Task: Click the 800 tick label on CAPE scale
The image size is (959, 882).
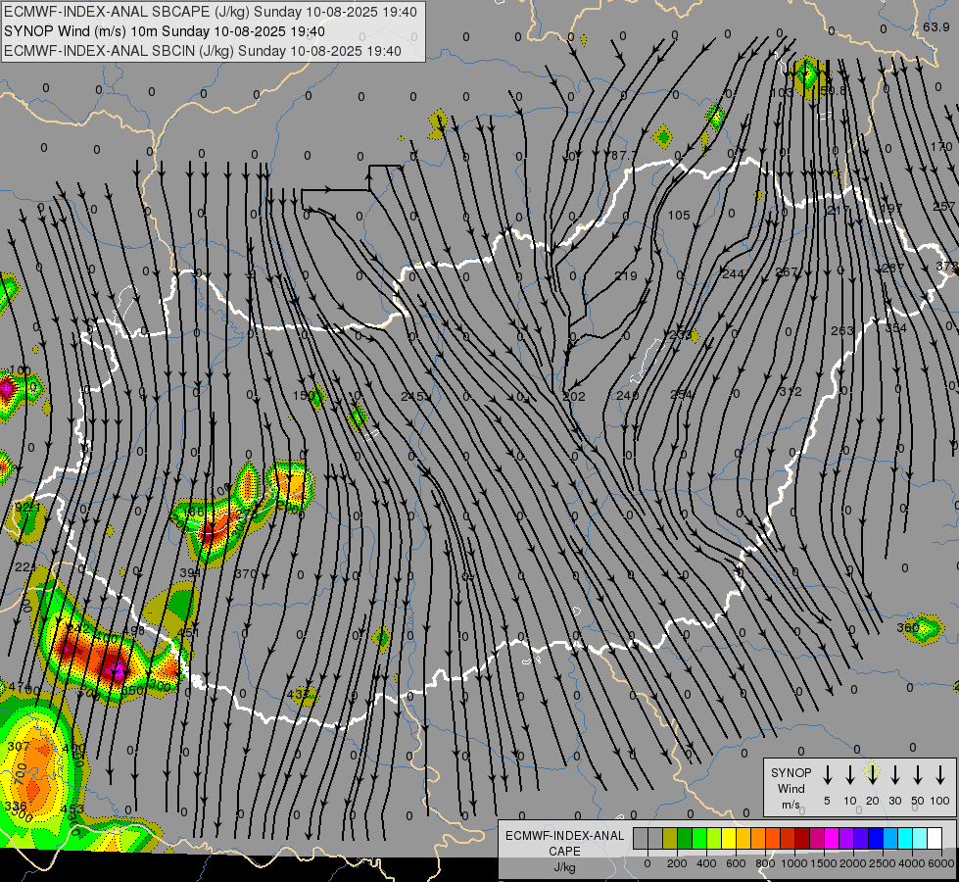Action: (765, 863)
